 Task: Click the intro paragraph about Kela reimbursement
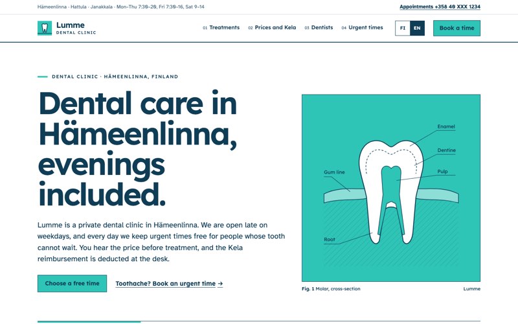161,242
